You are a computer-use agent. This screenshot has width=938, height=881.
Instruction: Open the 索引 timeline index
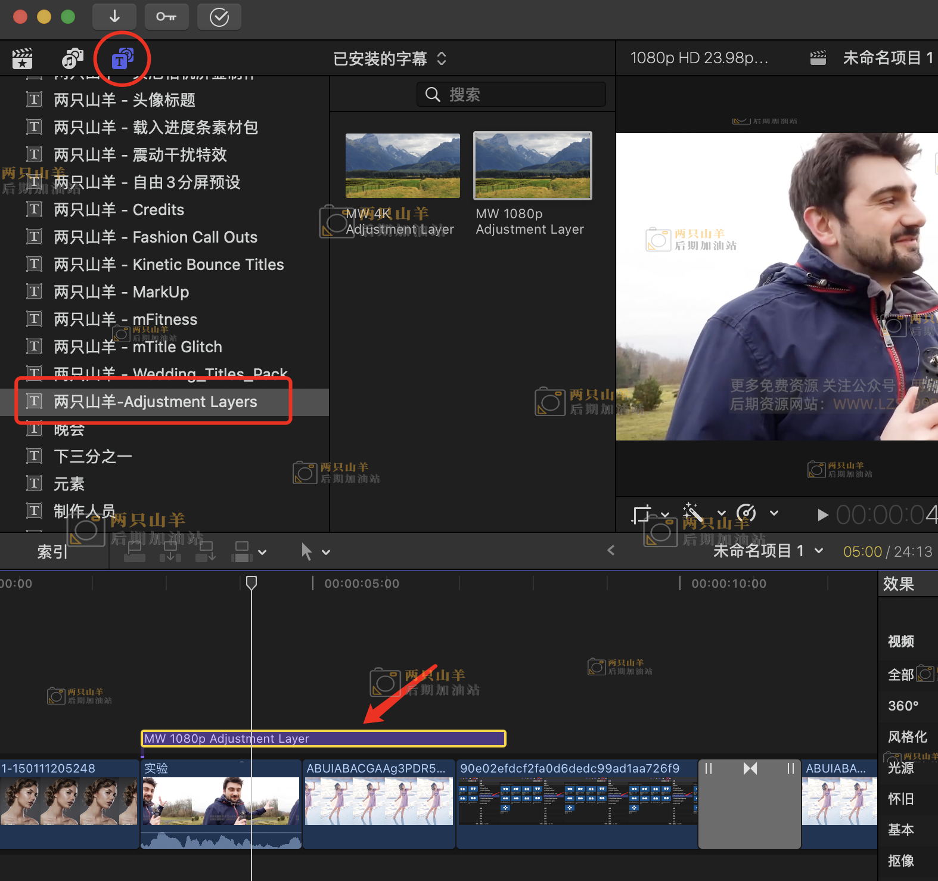[52, 552]
